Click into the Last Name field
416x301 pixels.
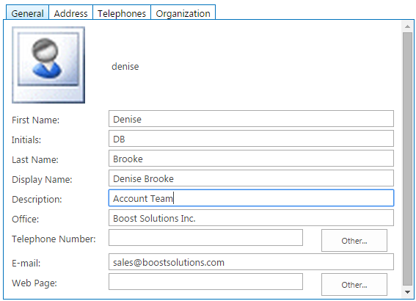coord(251,159)
